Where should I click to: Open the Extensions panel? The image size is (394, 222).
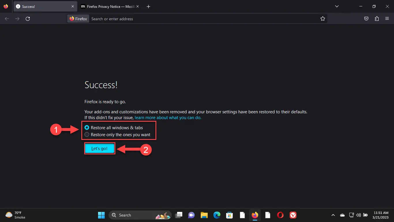377,19
